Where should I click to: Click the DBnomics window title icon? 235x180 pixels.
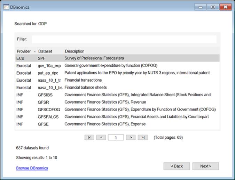point(6,7)
